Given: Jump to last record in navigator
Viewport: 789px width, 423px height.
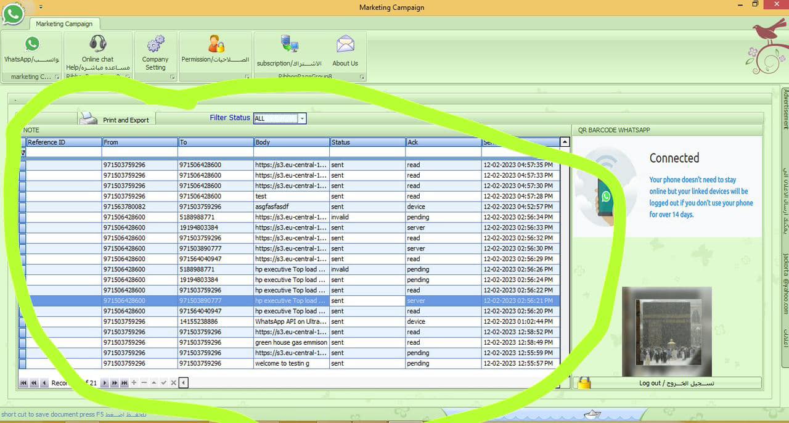Looking at the screenshot, I should coord(125,383).
